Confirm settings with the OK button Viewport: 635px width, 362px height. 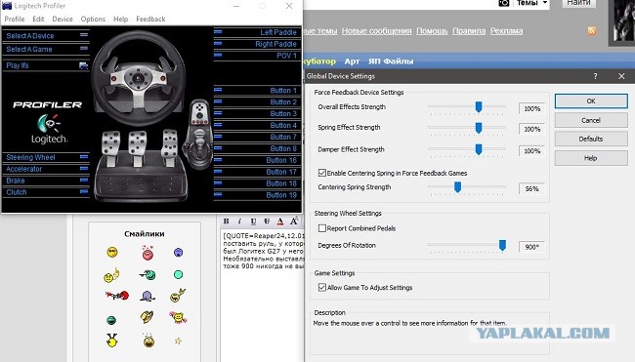(x=591, y=101)
